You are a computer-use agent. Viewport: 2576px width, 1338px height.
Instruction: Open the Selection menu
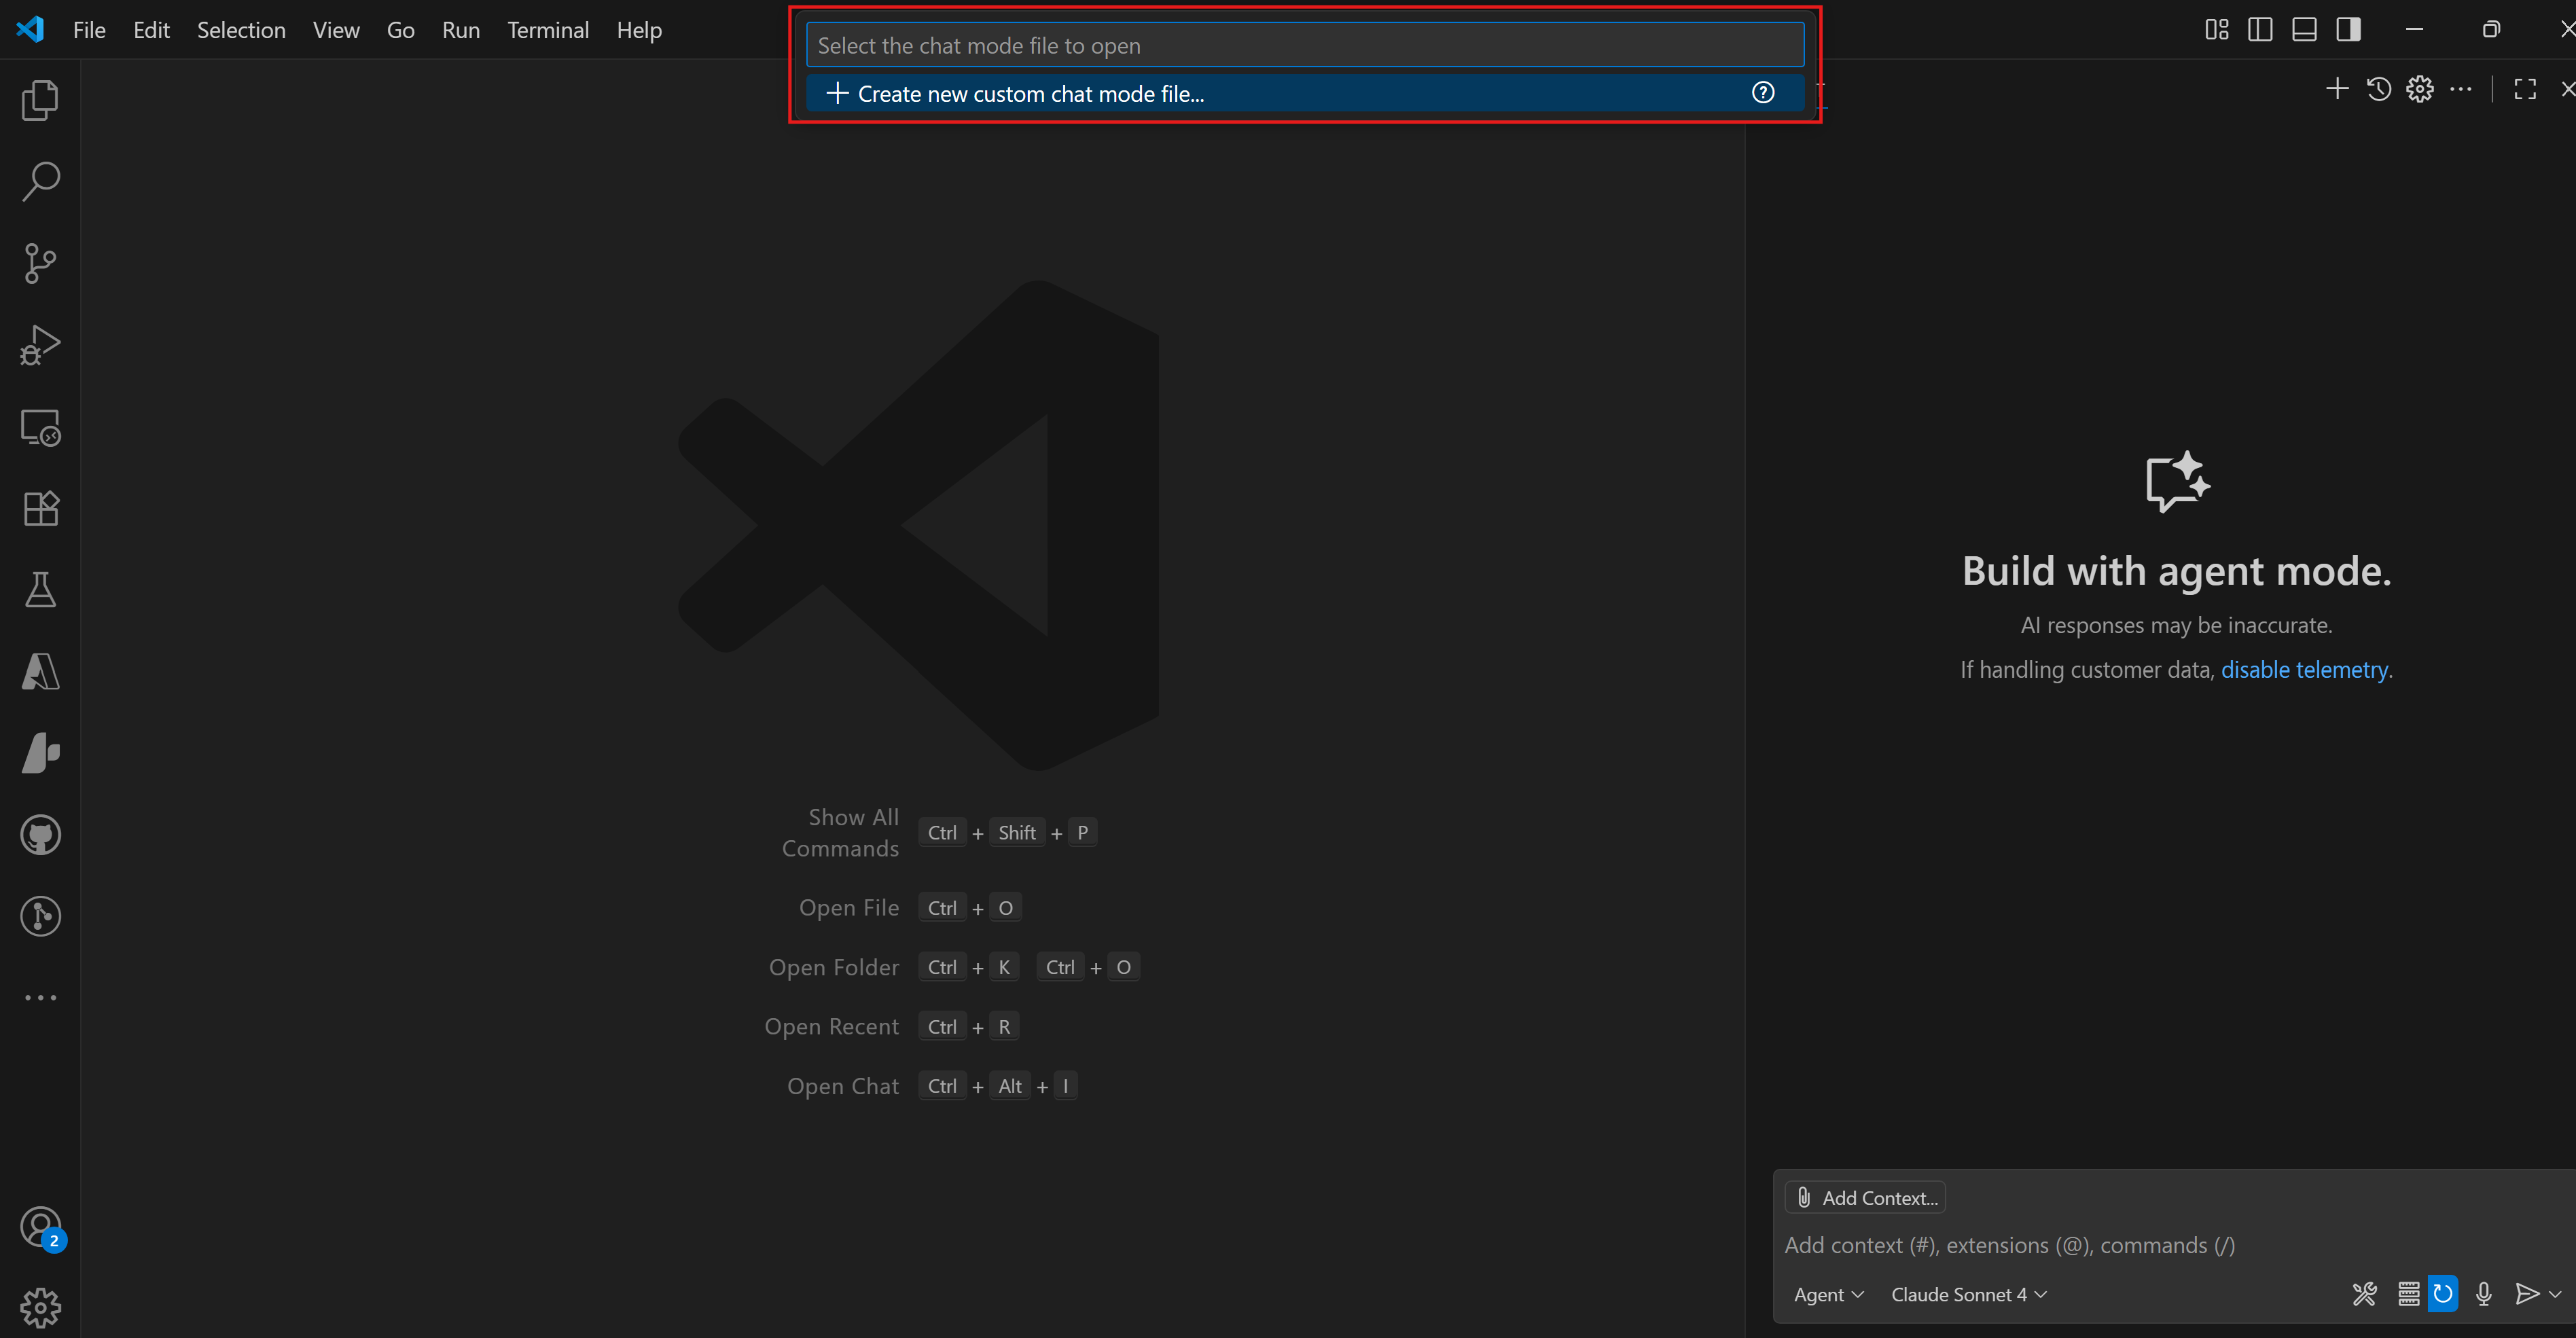tap(241, 30)
